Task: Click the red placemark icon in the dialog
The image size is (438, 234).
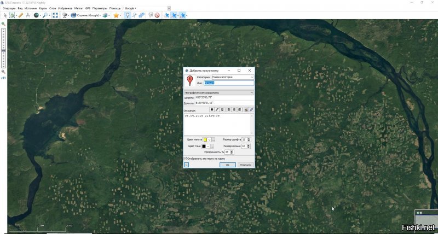Action: tap(190, 80)
